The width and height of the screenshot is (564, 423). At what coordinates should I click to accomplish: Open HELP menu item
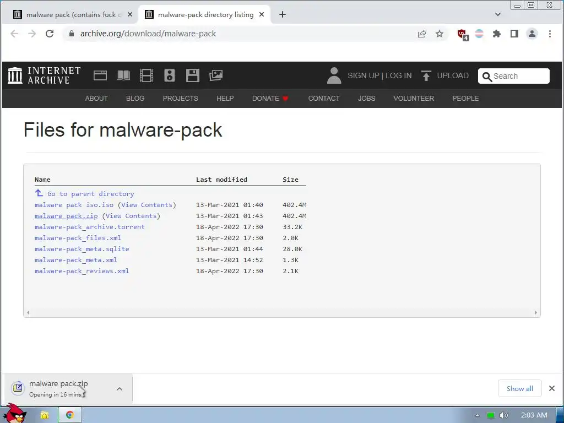click(225, 99)
